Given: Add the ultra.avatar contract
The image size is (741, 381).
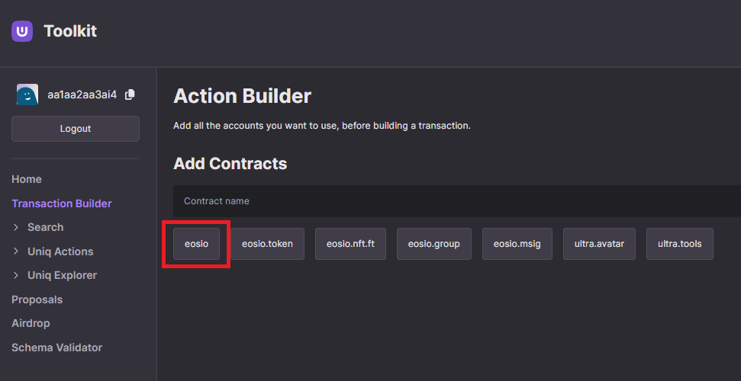Looking at the screenshot, I should click(599, 244).
